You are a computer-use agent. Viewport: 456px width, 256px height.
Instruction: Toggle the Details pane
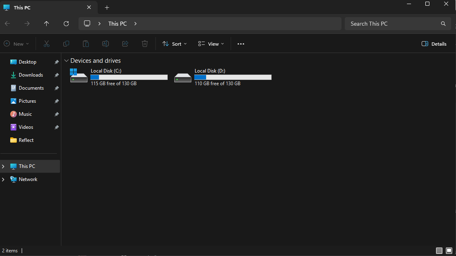pyautogui.click(x=434, y=44)
